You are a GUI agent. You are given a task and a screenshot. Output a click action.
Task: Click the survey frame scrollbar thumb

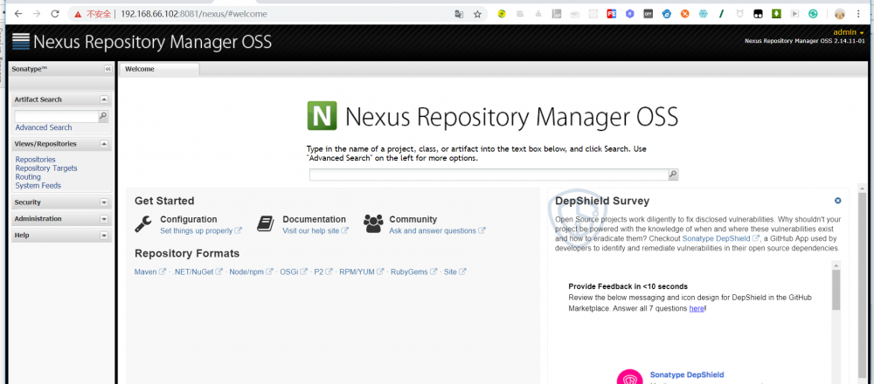tap(836, 290)
